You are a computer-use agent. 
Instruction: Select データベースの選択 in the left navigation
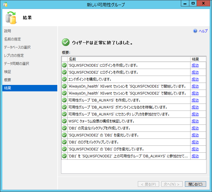17,47
